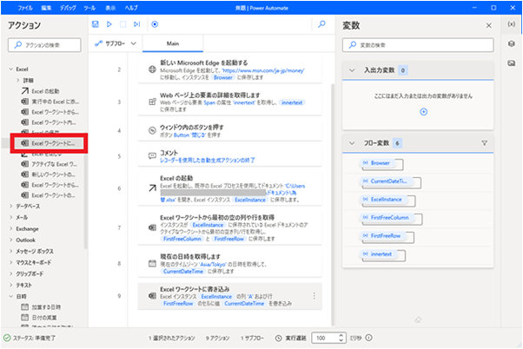Open the variables {x} sidebar icon
523x349 pixels.
[512, 24]
